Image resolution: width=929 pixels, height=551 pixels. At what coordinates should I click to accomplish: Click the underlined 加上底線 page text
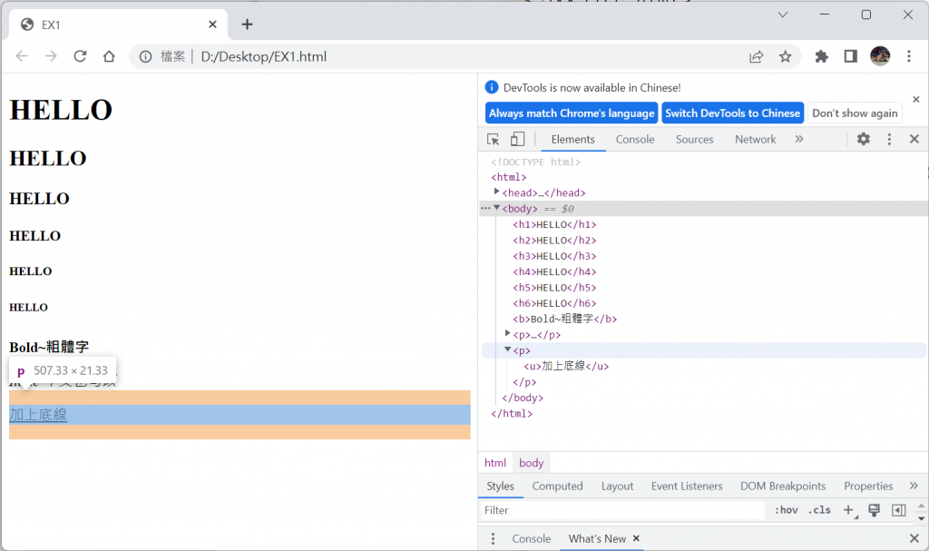point(38,415)
